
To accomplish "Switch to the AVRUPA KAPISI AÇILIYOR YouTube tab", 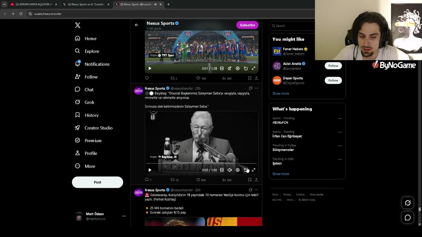I will click(33, 4).
